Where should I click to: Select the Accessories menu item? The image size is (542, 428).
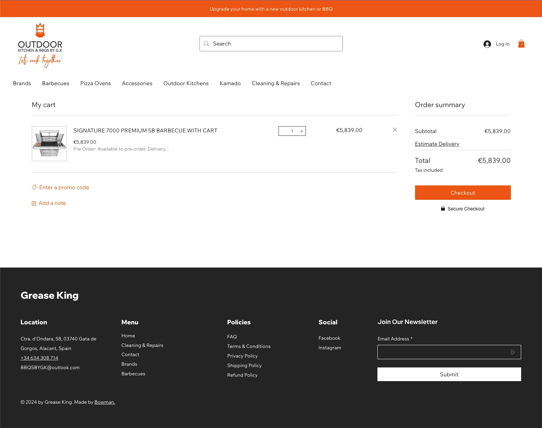click(137, 83)
